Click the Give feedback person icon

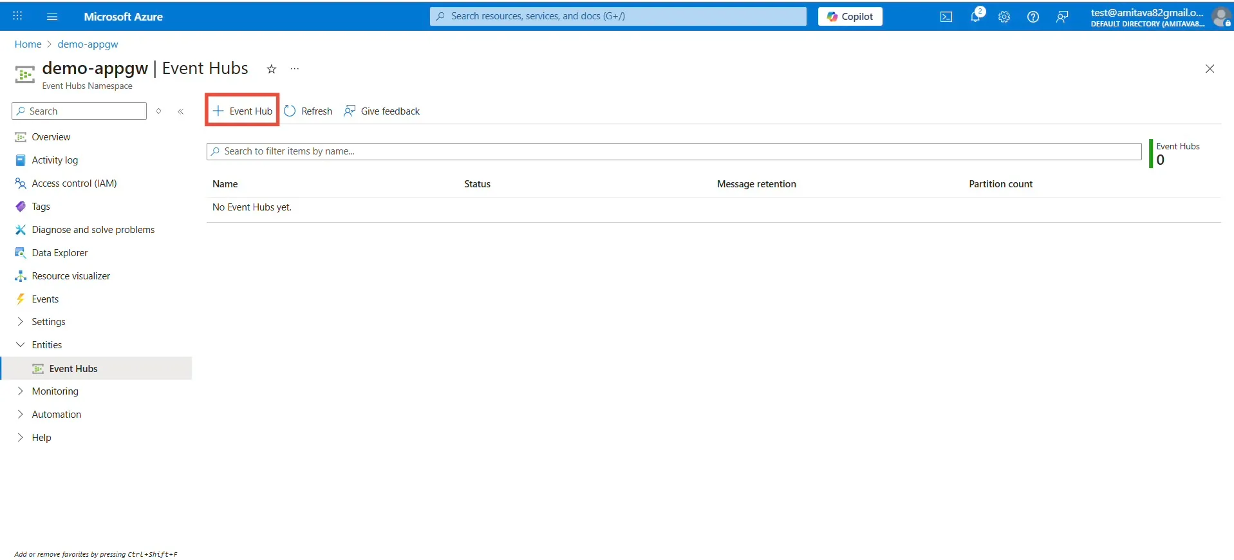pos(350,111)
